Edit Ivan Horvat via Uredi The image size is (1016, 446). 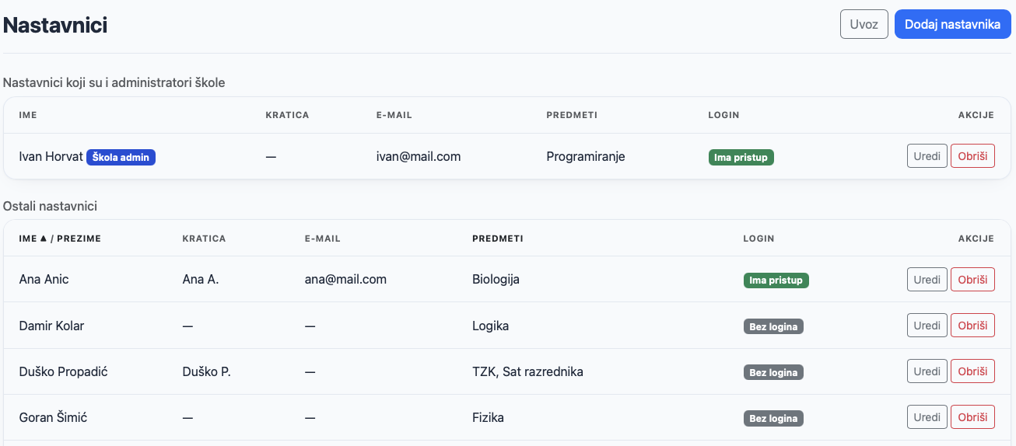(927, 155)
